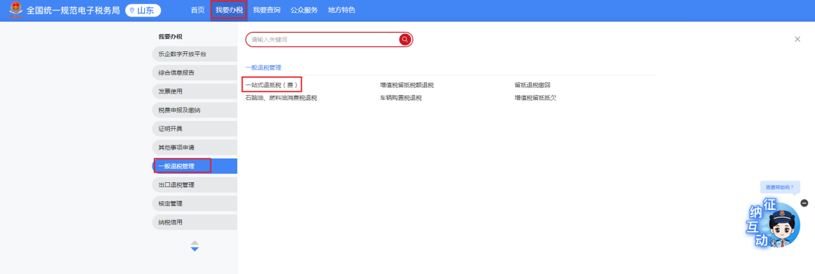The height and width of the screenshot is (274, 815).
Task: Open the 征纳互动 assistant mascot
Action: [782, 227]
